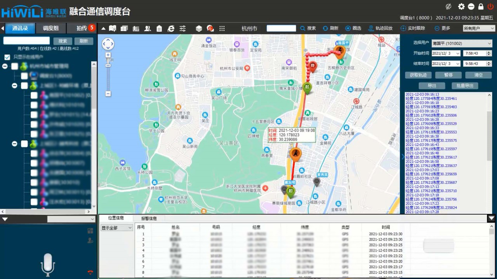The height and width of the screenshot is (279, 497).
Task: Tick the checkbox for 杭州市城市管理局 root node
Action: pyautogui.click(x=15, y=66)
